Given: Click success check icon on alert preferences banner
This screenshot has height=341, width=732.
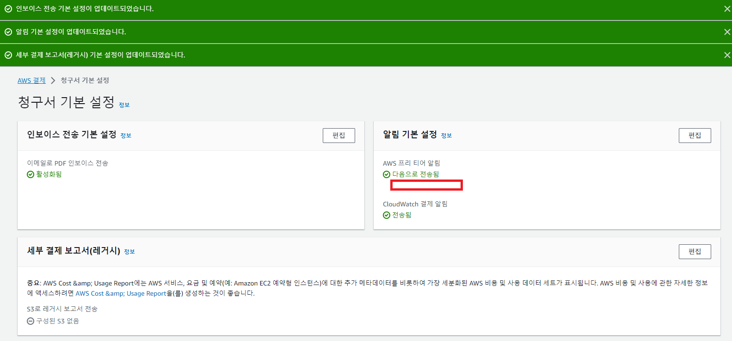Looking at the screenshot, I should click(8, 32).
